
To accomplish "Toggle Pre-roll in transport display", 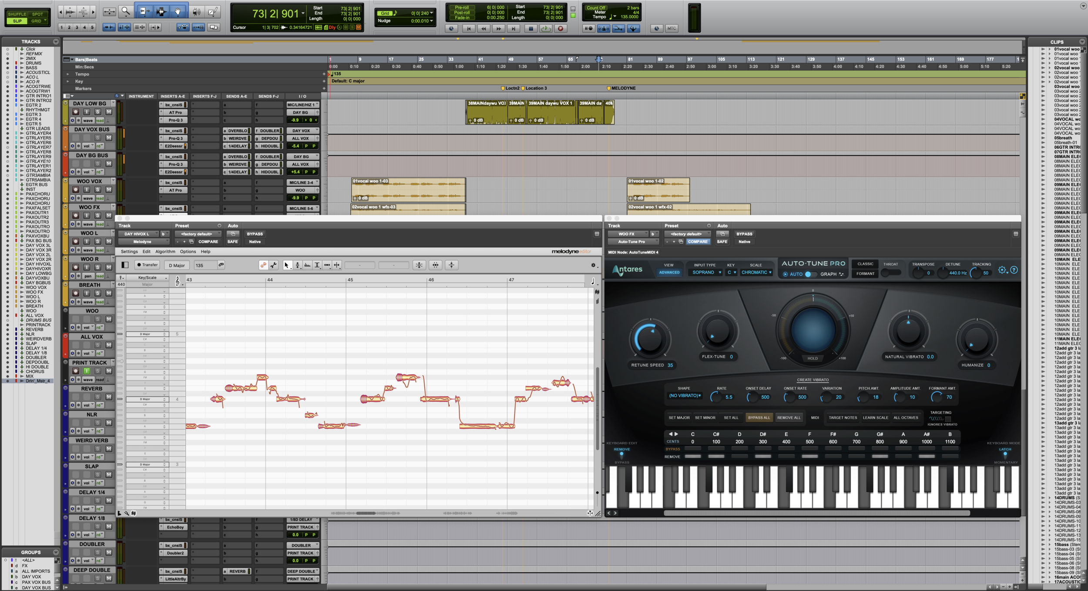I will pos(462,7).
